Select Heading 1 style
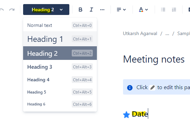This screenshot has height=132, width=190. pyautogui.click(x=60, y=39)
